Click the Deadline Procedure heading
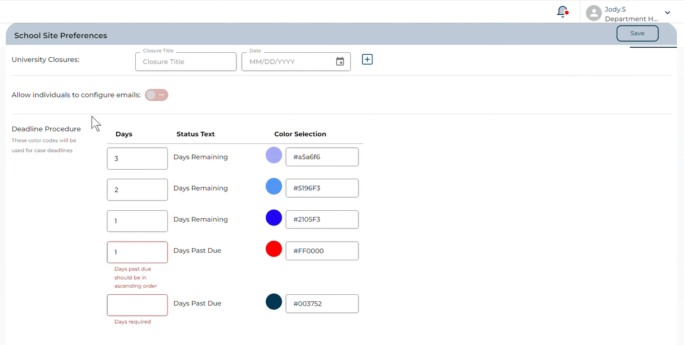Image resolution: width=684 pixels, height=345 pixels. [46, 129]
